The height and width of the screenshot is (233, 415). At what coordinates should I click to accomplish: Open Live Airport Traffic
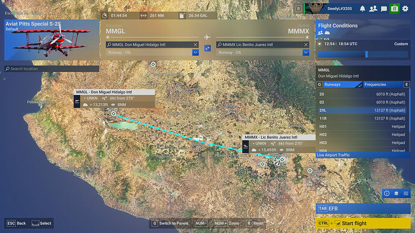tap(363, 155)
